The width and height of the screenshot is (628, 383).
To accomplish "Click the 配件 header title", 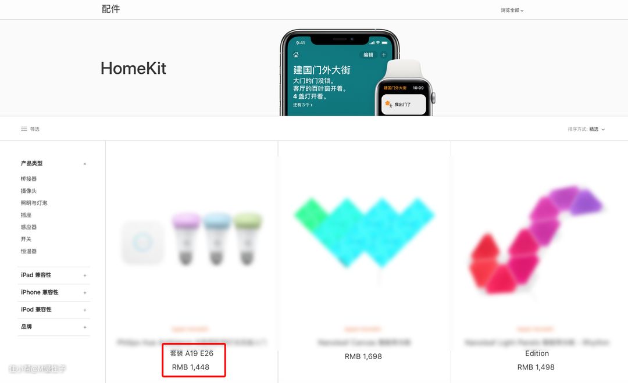I will (x=111, y=9).
